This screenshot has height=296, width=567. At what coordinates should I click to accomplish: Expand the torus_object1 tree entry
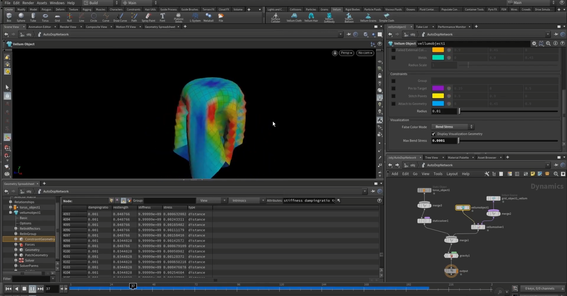(11, 207)
